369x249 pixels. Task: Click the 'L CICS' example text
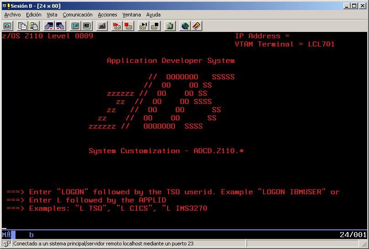click(x=134, y=208)
